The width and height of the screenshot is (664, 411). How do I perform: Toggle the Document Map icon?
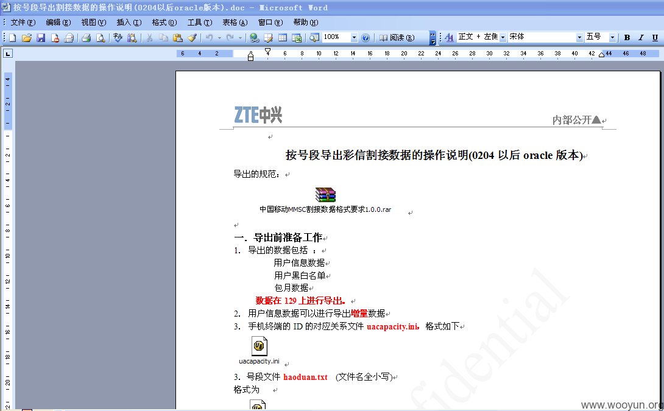(314, 38)
